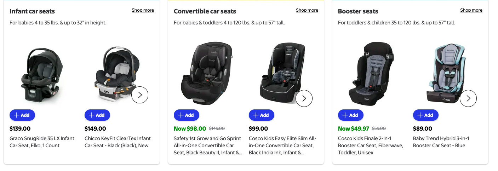Open Shop more for booster seats

pos(471,10)
